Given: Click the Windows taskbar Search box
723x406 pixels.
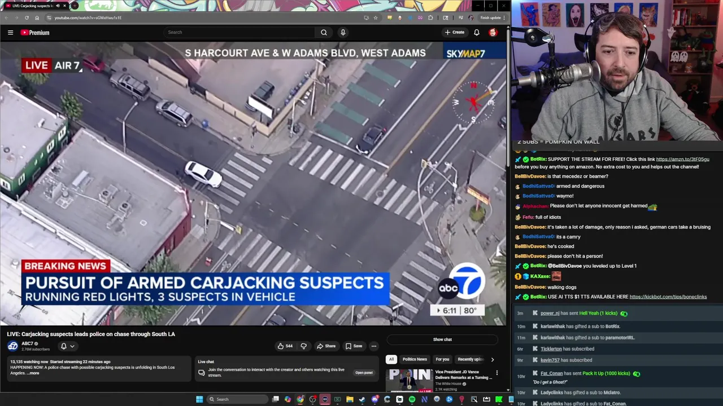Looking at the screenshot, I should [x=237, y=399].
